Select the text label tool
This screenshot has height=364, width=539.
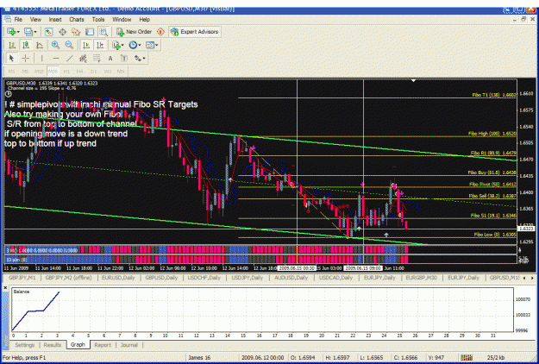(123, 59)
